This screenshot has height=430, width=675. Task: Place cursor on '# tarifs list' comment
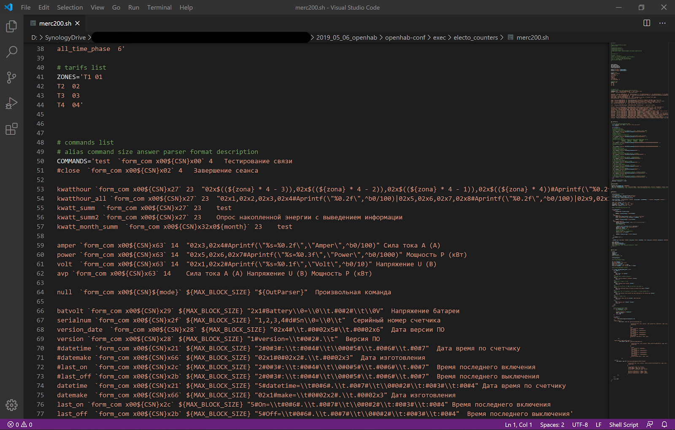click(x=81, y=67)
